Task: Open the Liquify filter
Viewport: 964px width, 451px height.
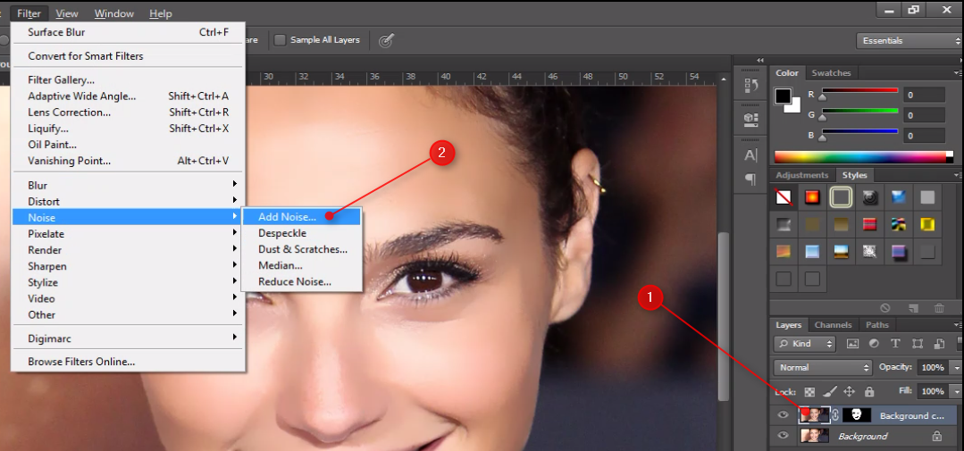Action: [128, 129]
